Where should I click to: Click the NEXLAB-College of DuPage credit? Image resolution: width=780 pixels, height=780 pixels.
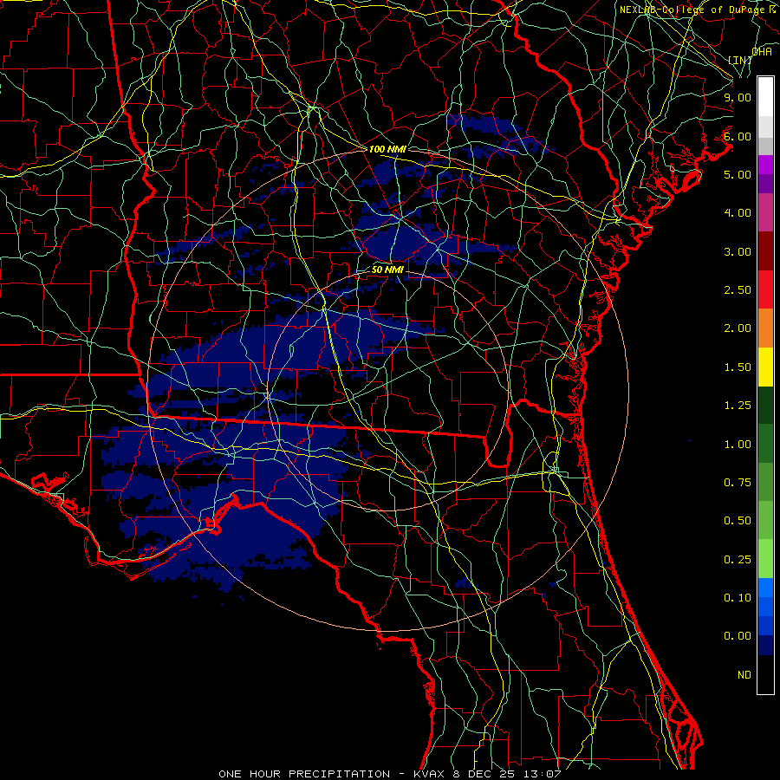point(693,10)
